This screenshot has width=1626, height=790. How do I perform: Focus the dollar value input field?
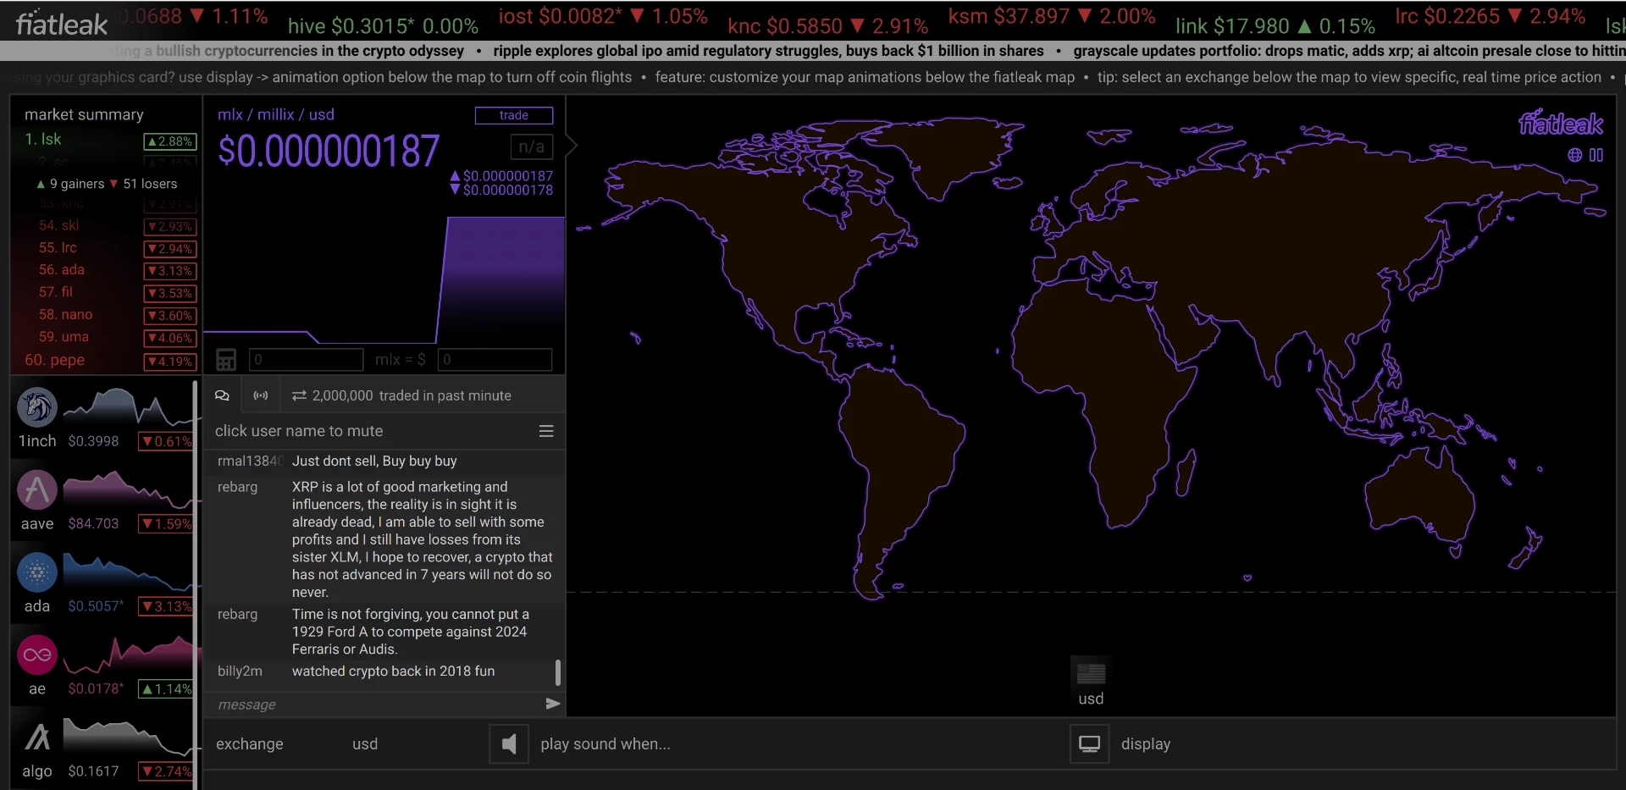tap(495, 360)
